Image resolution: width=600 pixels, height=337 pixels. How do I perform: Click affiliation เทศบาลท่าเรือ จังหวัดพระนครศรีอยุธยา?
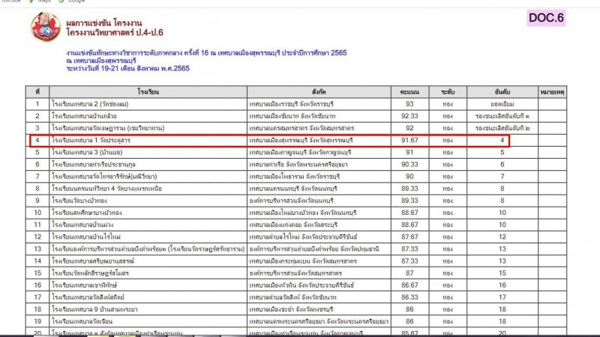tap(298, 164)
